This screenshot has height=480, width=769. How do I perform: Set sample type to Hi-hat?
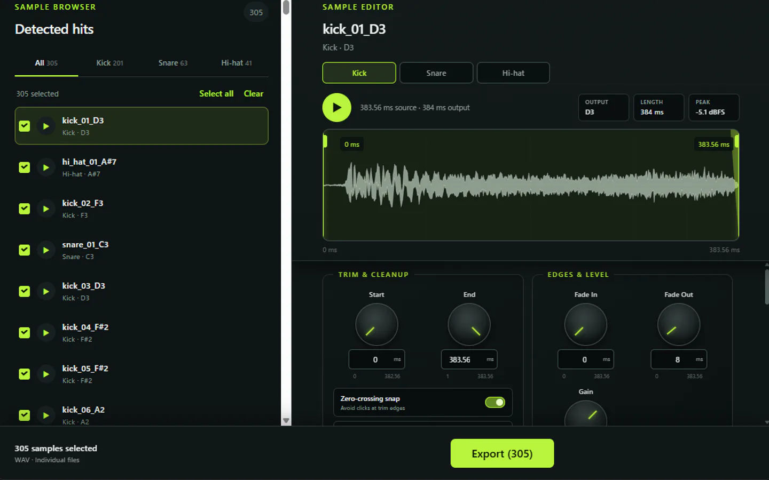(513, 73)
